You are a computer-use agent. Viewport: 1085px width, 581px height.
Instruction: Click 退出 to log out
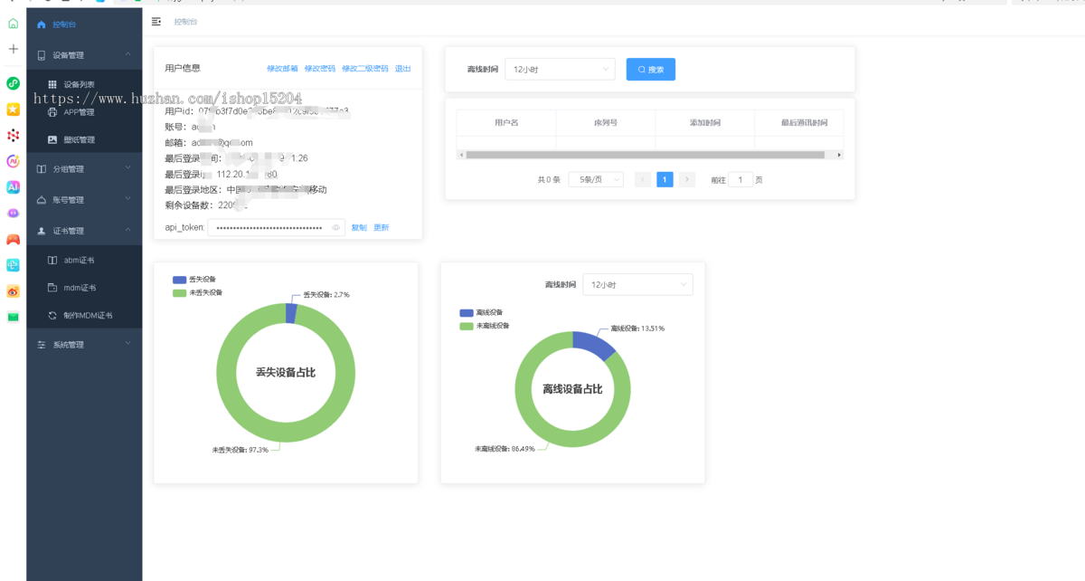[403, 68]
